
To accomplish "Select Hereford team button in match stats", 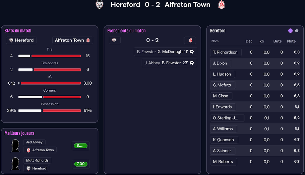I will (21, 40).
